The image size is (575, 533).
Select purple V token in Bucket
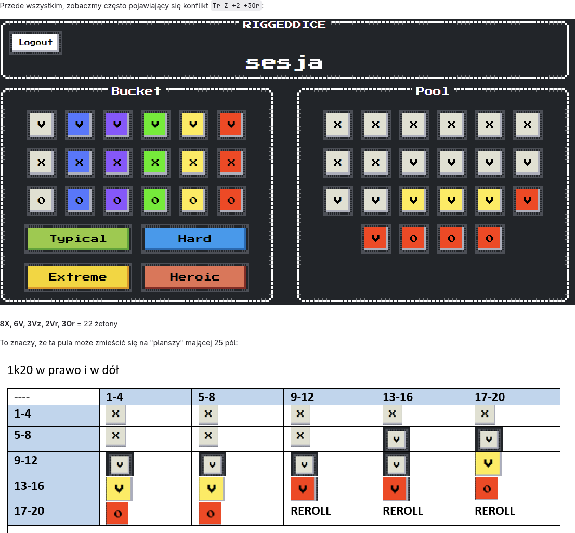tap(117, 125)
